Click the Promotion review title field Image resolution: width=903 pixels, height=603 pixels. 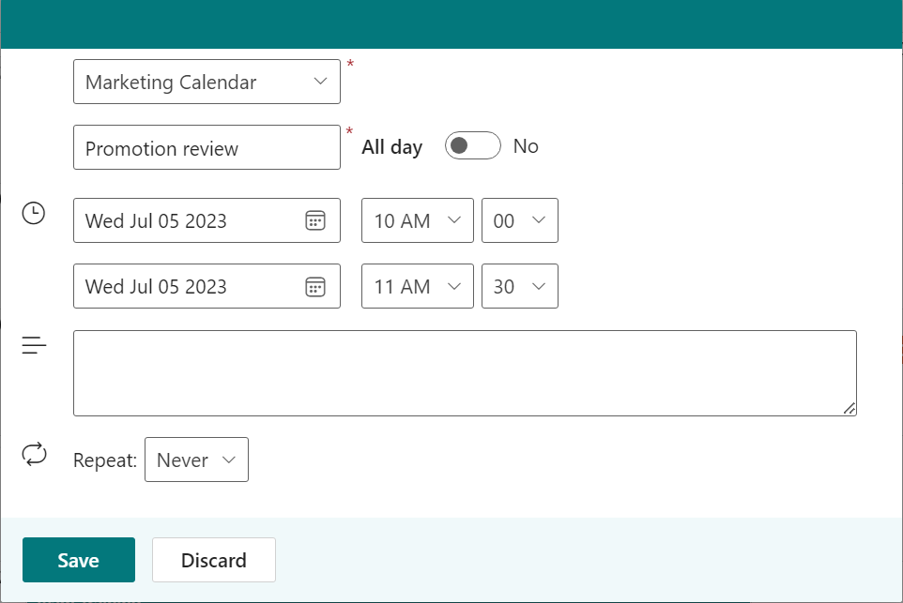pos(207,147)
